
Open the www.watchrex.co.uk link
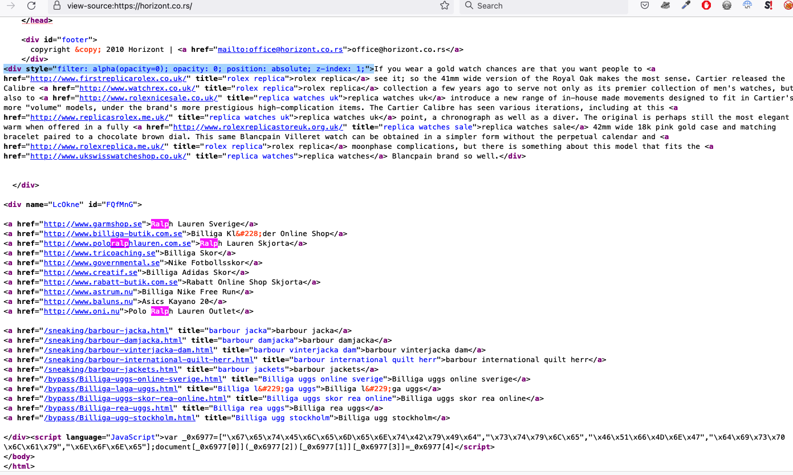tap(137, 88)
